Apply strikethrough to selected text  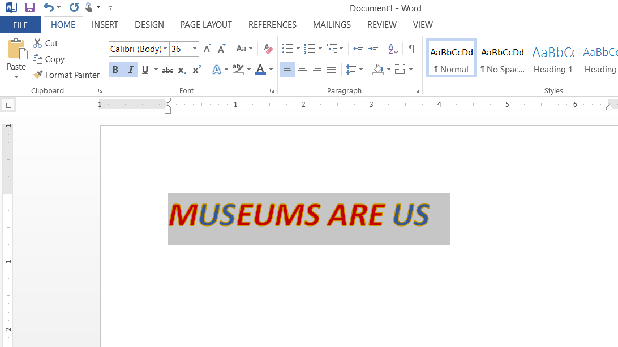168,70
